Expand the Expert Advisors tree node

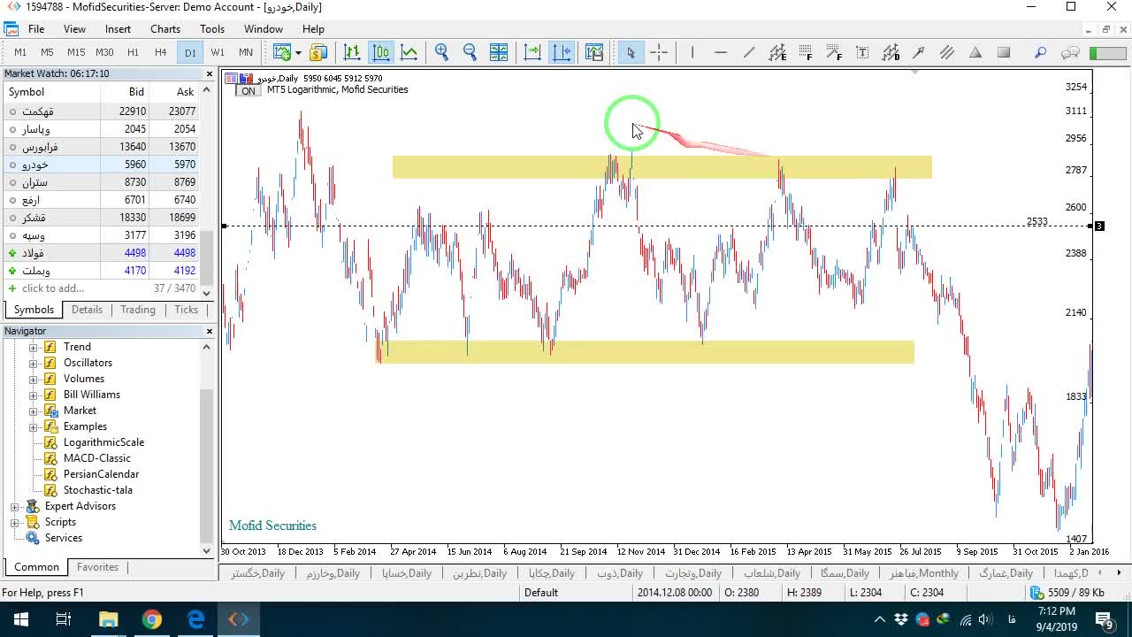pyautogui.click(x=15, y=506)
